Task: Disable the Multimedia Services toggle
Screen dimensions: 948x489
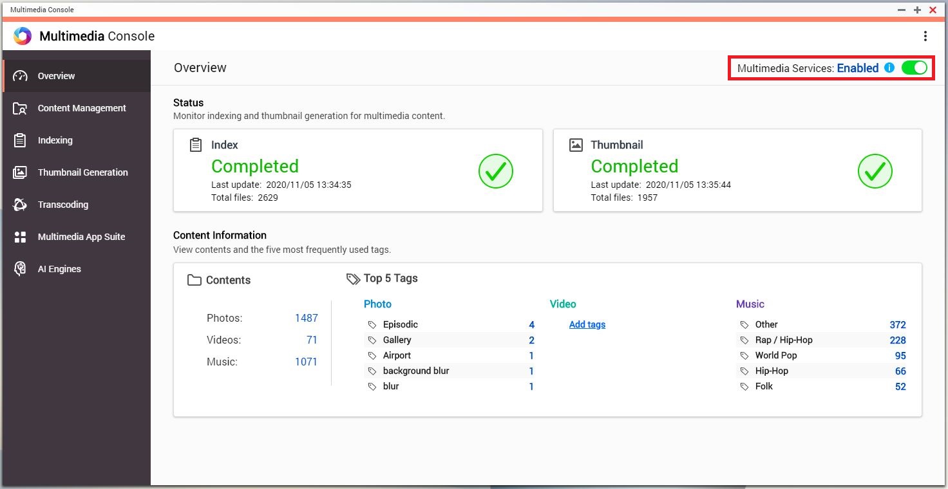Action: point(914,68)
